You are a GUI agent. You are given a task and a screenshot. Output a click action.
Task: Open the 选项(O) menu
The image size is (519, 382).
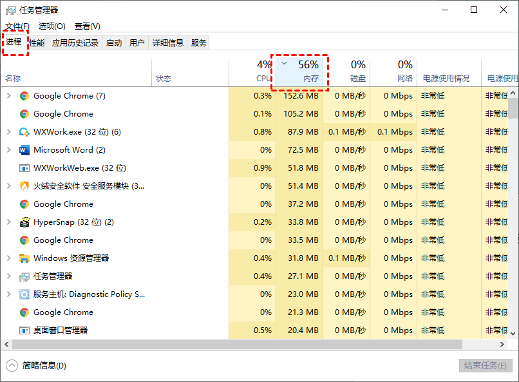[52, 26]
